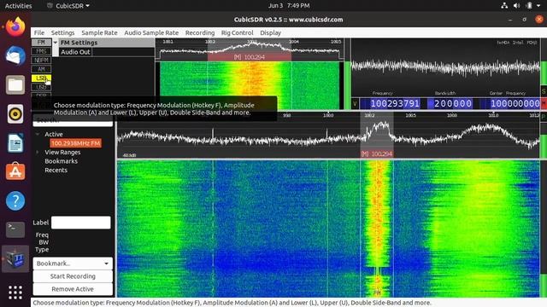
Task: Select FM modulation mode button
Action: point(41,43)
